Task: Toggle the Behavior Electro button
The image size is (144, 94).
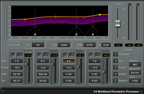Action: pos(135,73)
